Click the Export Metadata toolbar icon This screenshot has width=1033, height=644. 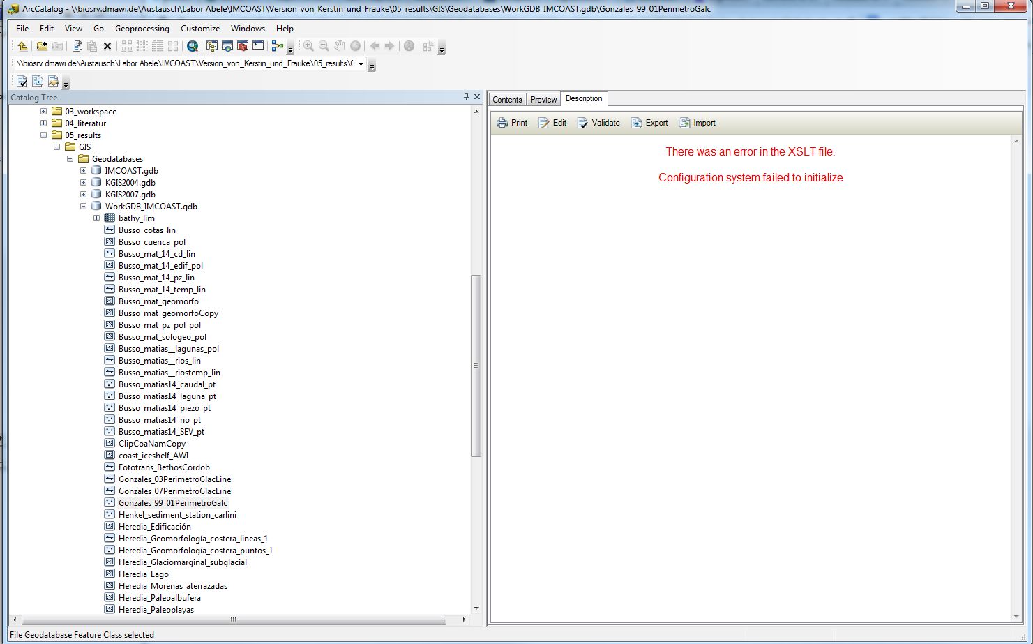(38, 82)
